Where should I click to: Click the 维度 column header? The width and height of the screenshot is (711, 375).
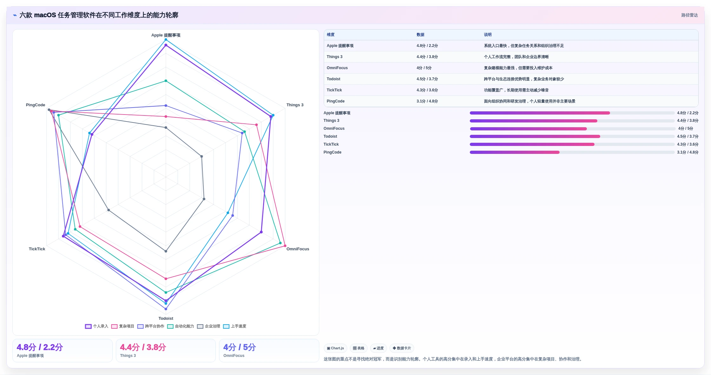tap(330, 35)
